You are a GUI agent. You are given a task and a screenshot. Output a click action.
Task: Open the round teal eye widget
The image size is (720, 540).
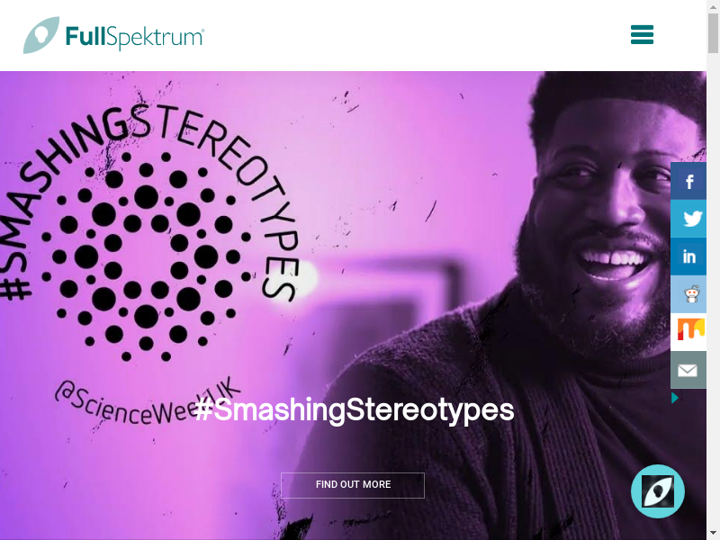[x=658, y=491]
